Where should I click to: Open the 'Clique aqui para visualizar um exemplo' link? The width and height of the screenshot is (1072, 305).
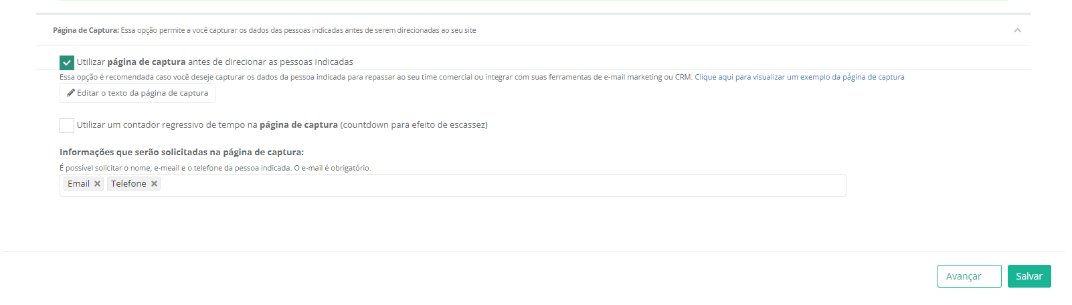pyautogui.click(x=800, y=77)
